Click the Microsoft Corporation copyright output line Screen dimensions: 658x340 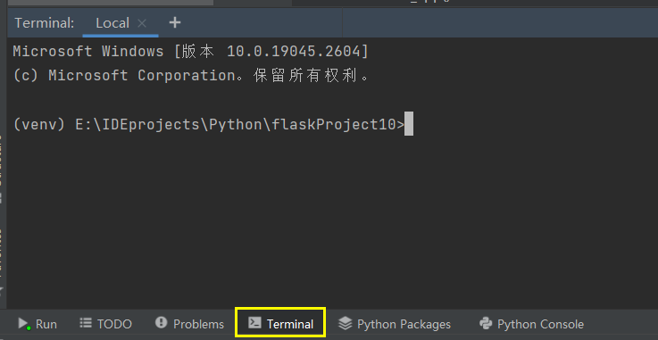pyautogui.click(x=191, y=76)
